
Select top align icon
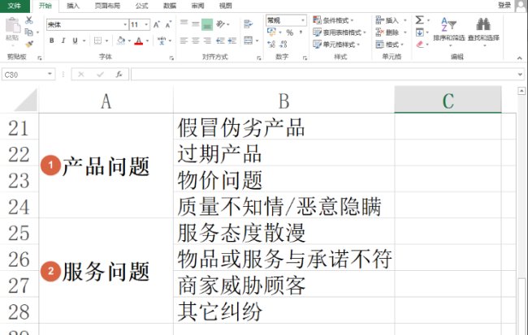coord(184,24)
